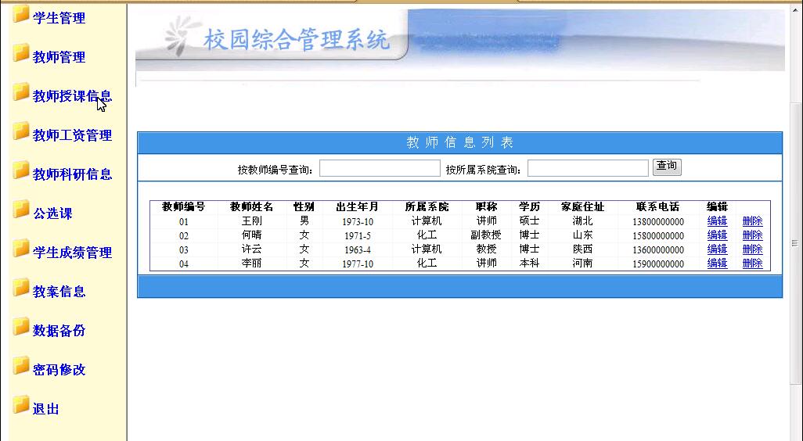This screenshot has width=803, height=441.
Task: Click folder icon beside 密码修改
Action: [21, 366]
